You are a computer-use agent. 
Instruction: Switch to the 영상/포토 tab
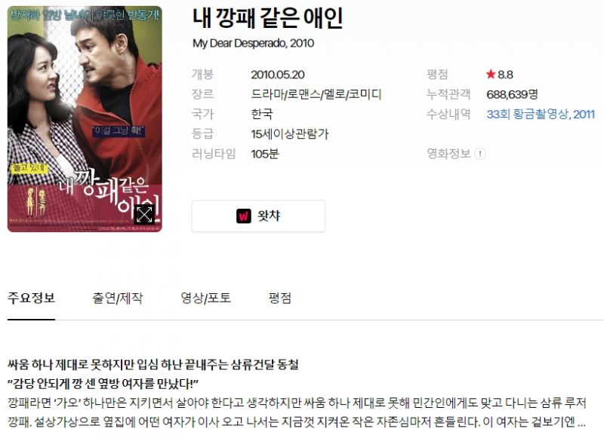pos(205,298)
